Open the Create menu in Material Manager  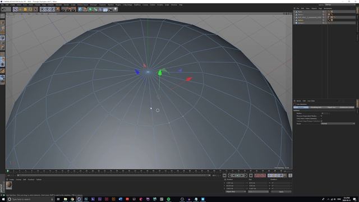point(12,180)
